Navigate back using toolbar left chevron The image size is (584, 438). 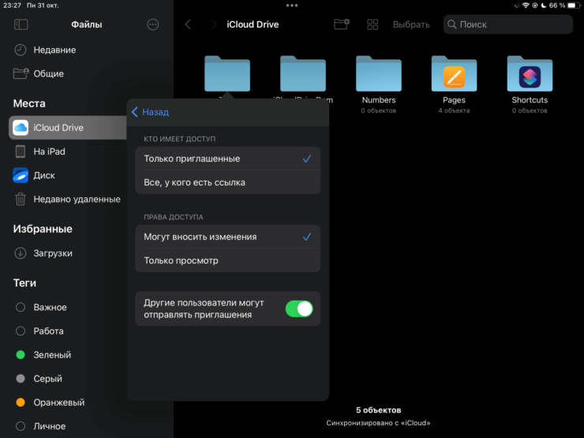click(188, 24)
